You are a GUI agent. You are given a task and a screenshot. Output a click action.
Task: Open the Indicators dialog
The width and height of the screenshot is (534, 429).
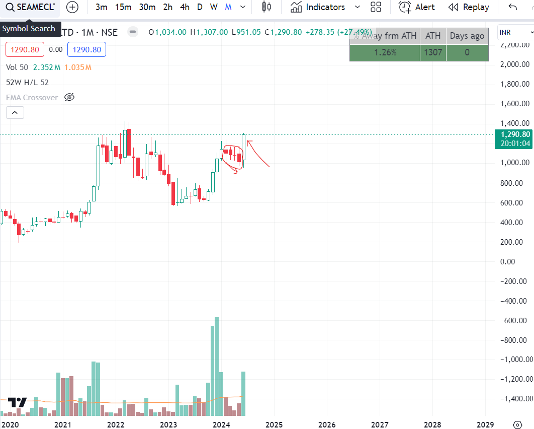pyautogui.click(x=318, y=7)
